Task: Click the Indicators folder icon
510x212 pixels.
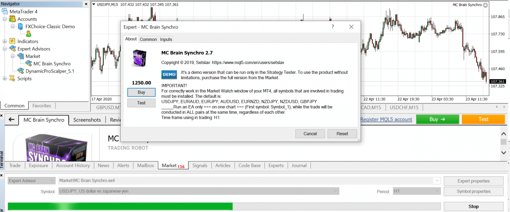Action: click(x=12, y=41)
